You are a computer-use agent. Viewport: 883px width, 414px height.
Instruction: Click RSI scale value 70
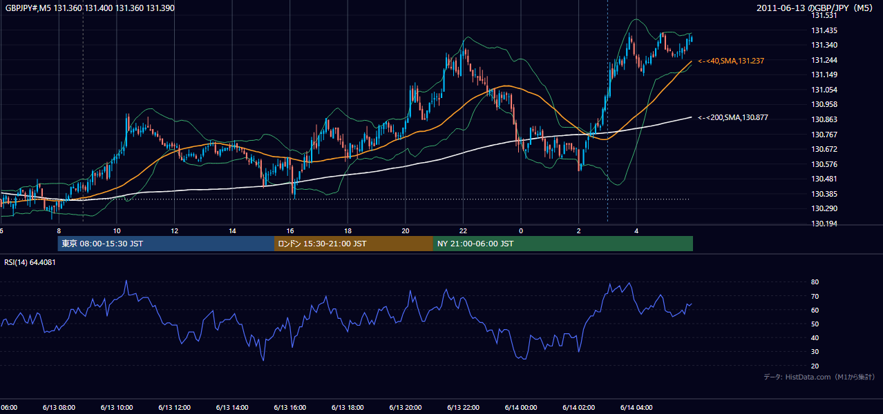(815, 296)
